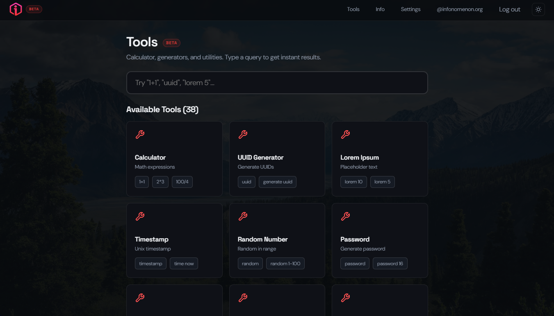Click the BETA badge beside the logo

tap(34, 9)
